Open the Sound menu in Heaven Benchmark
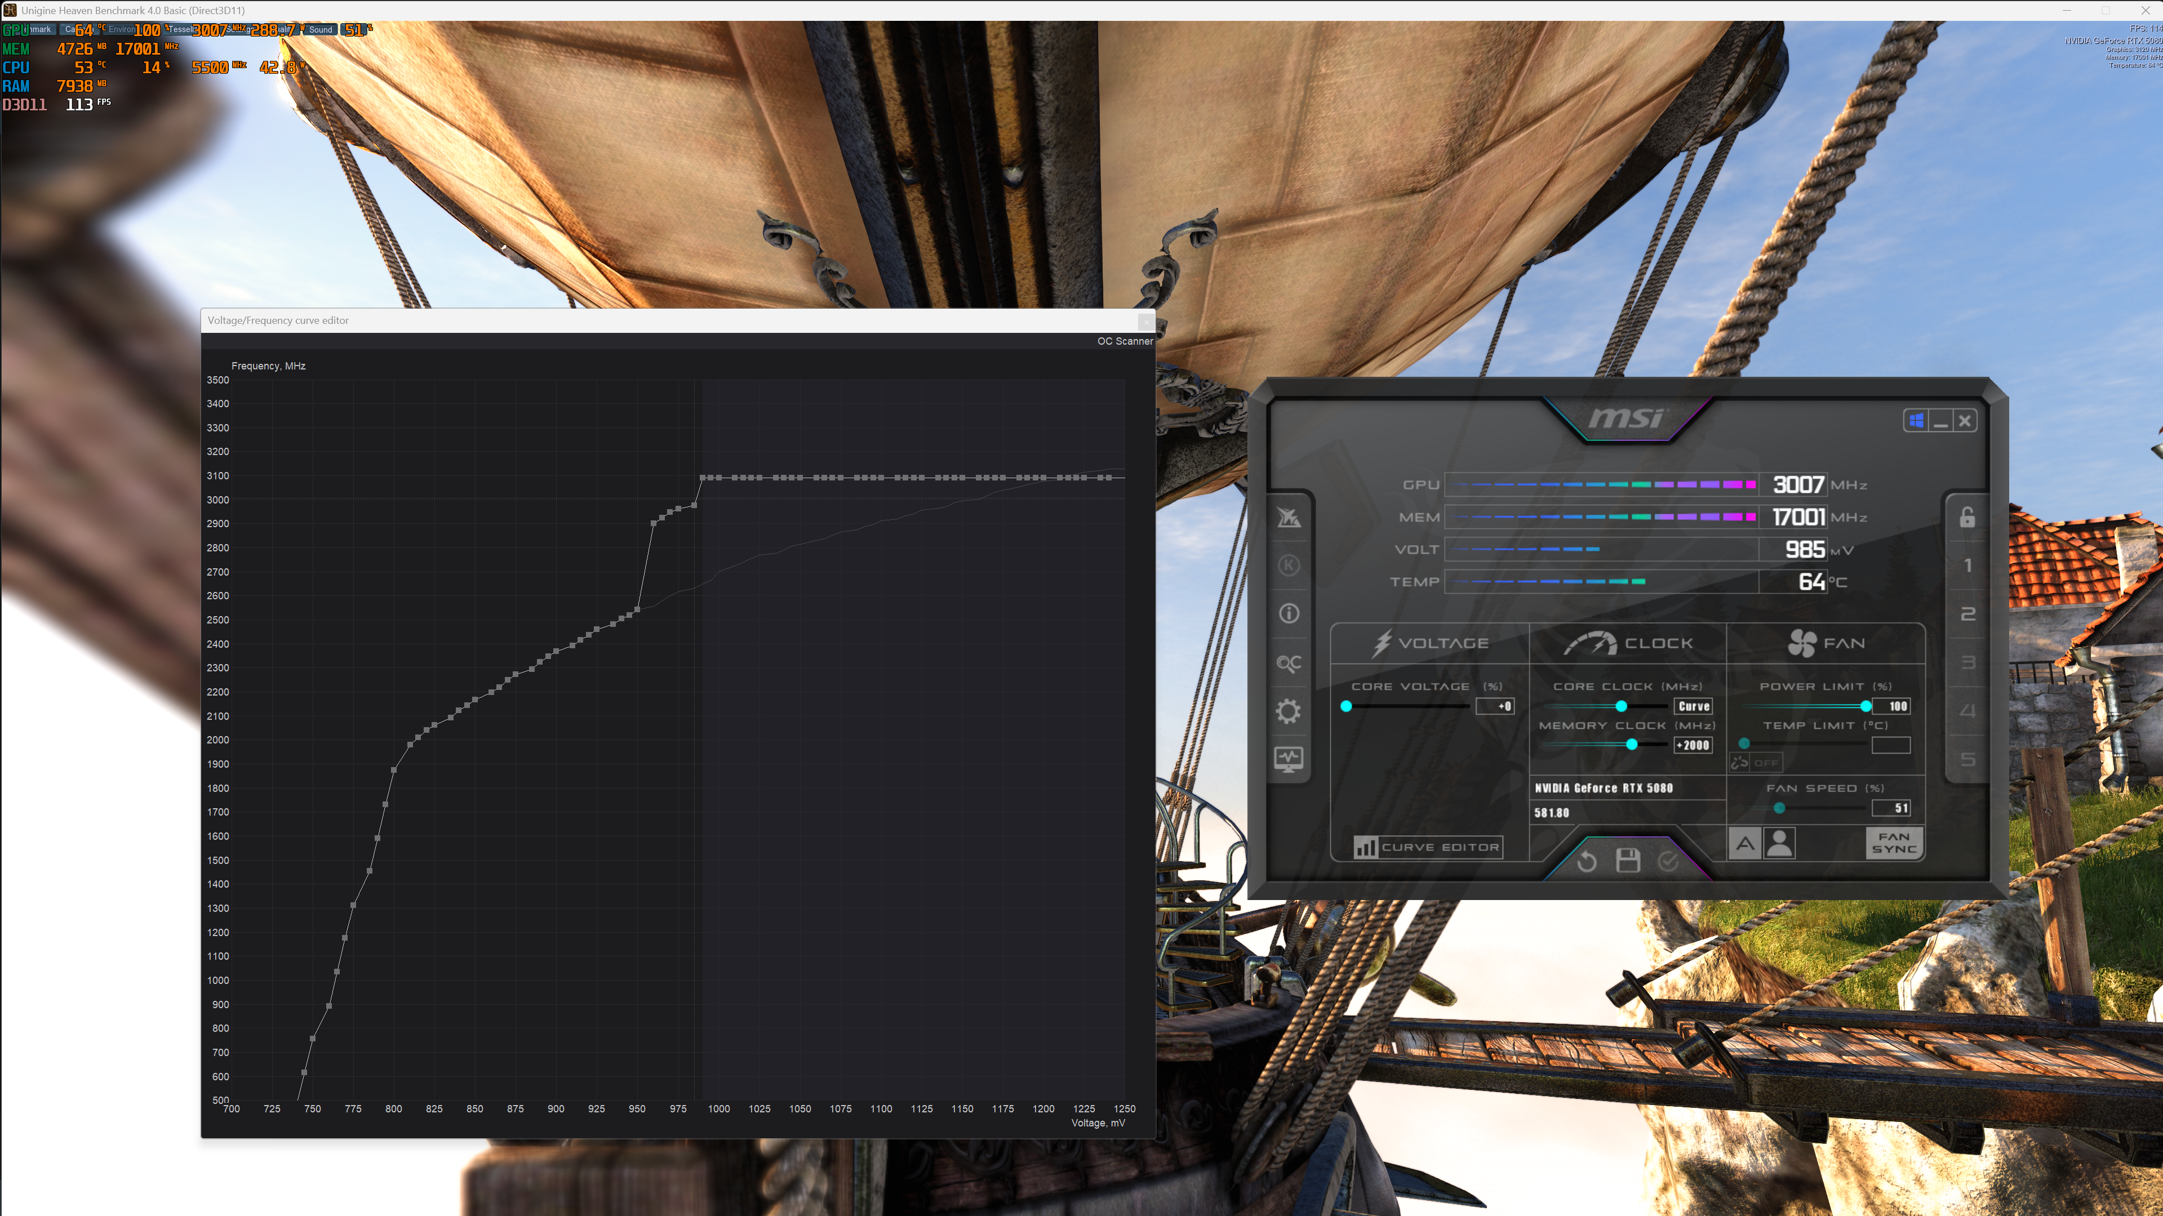This screenshot has width=2163, height=1216. tap(320, 29)
